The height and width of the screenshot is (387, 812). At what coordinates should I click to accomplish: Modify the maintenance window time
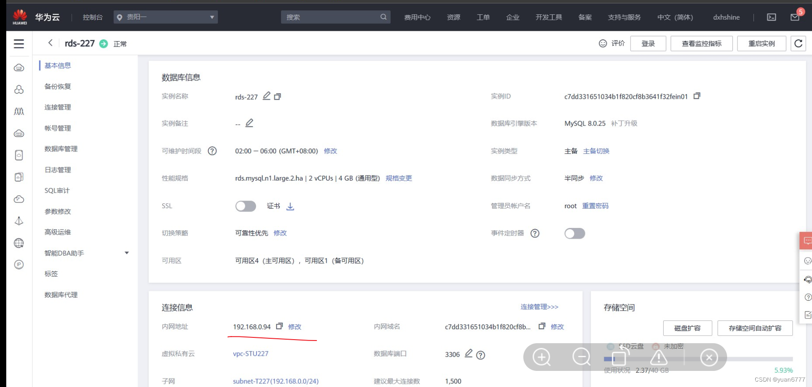[330, 151]
